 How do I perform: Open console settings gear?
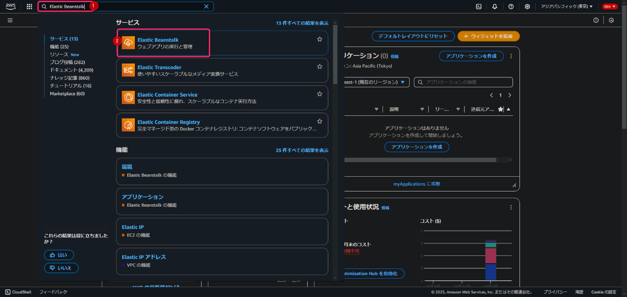pos(528,7)
